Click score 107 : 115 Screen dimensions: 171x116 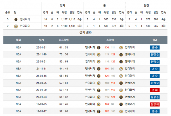(110, 90)
